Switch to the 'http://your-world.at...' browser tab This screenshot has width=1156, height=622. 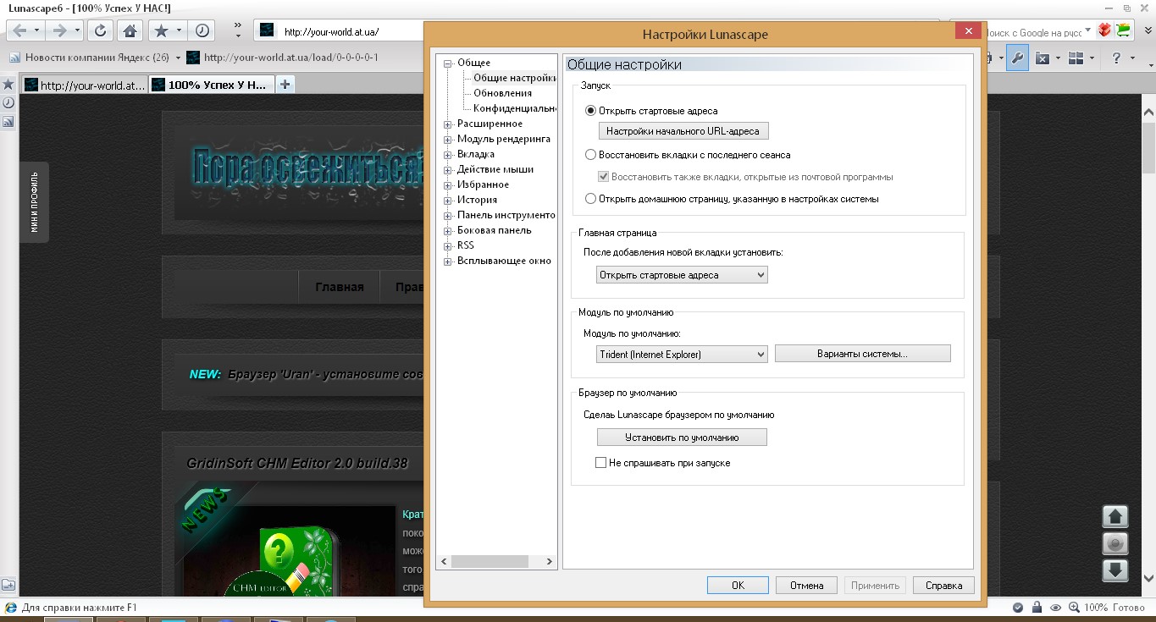[x=85, y=85]
